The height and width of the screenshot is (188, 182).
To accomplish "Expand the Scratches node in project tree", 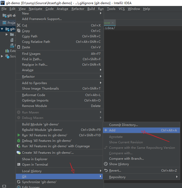I will click(2, 56).
